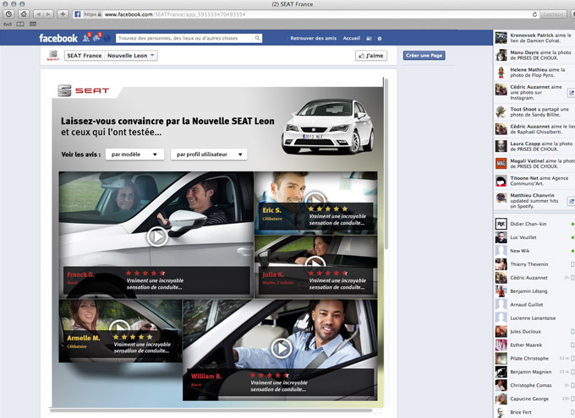Open chat with Thierry Thevenin
The width and height of the screenshot is (575, 418).
point(534,264)
